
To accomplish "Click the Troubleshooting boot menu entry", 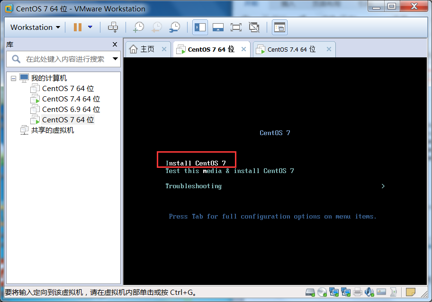I will pos(193,186).
